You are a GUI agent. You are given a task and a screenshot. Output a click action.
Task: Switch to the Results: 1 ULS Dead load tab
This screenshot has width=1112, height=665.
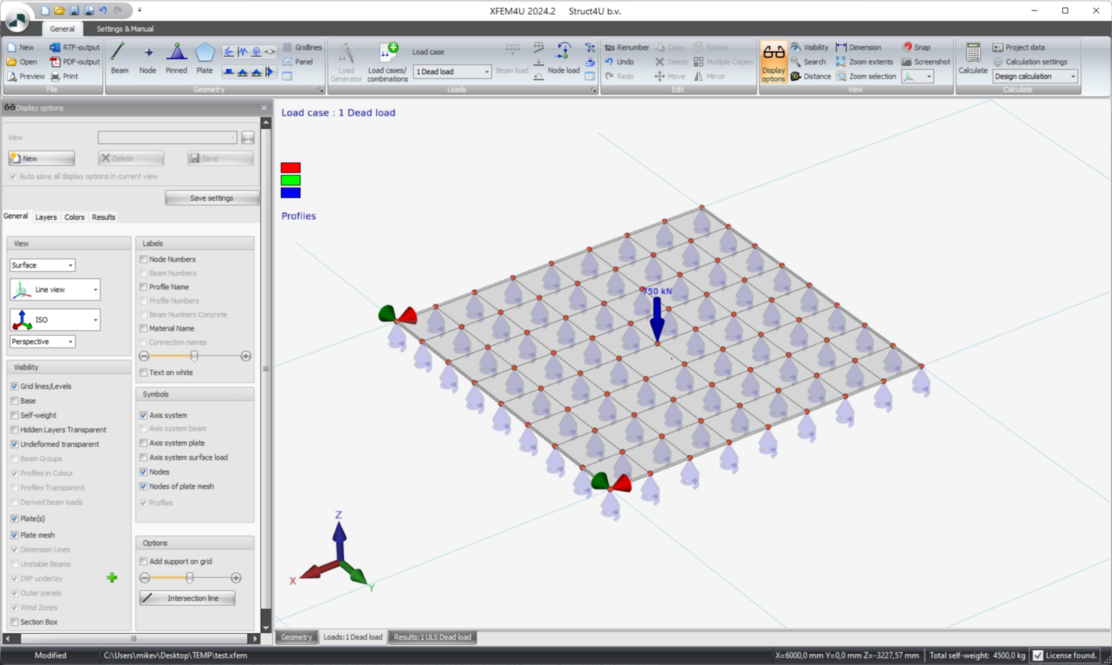point(432,637)
